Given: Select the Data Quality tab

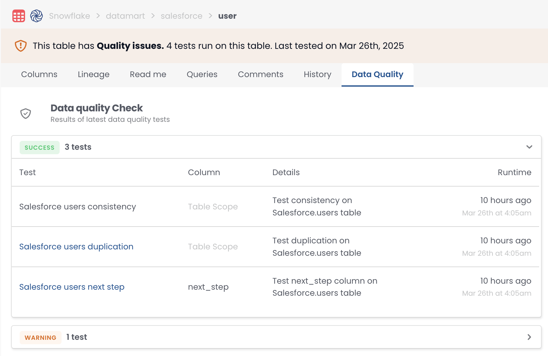Looking at the screenshot, I should (x=377, y=75).
